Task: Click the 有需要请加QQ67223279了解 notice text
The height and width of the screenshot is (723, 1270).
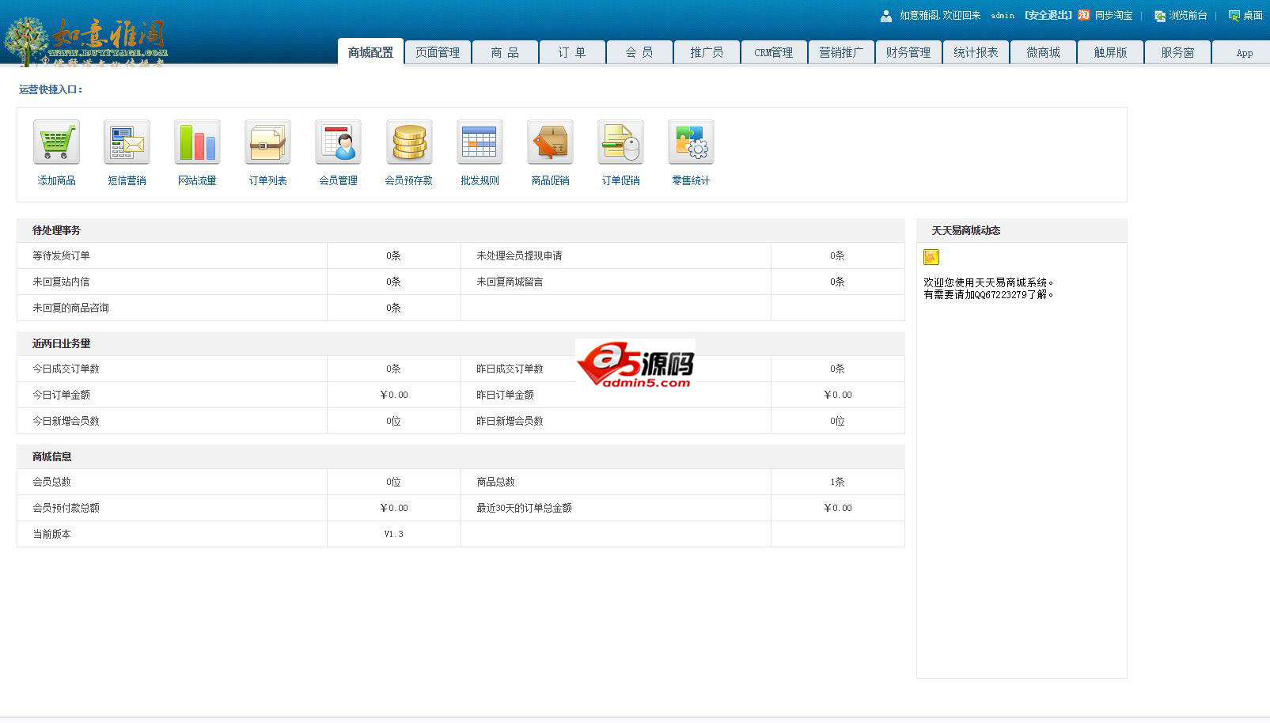Action: pyautogui.click(x=988, y=294)
